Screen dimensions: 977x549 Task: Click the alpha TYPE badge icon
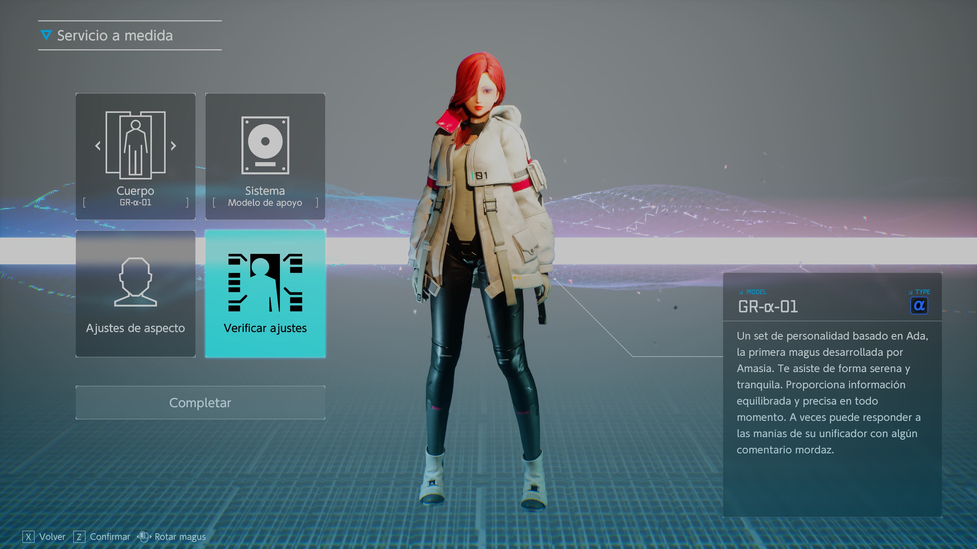(x=919, y=306)
